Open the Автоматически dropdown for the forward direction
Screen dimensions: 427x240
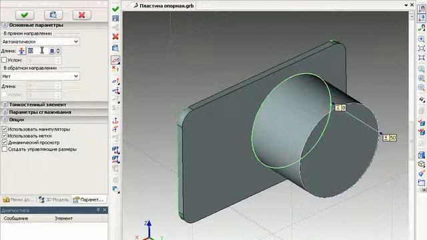click(x=41, y=41)
